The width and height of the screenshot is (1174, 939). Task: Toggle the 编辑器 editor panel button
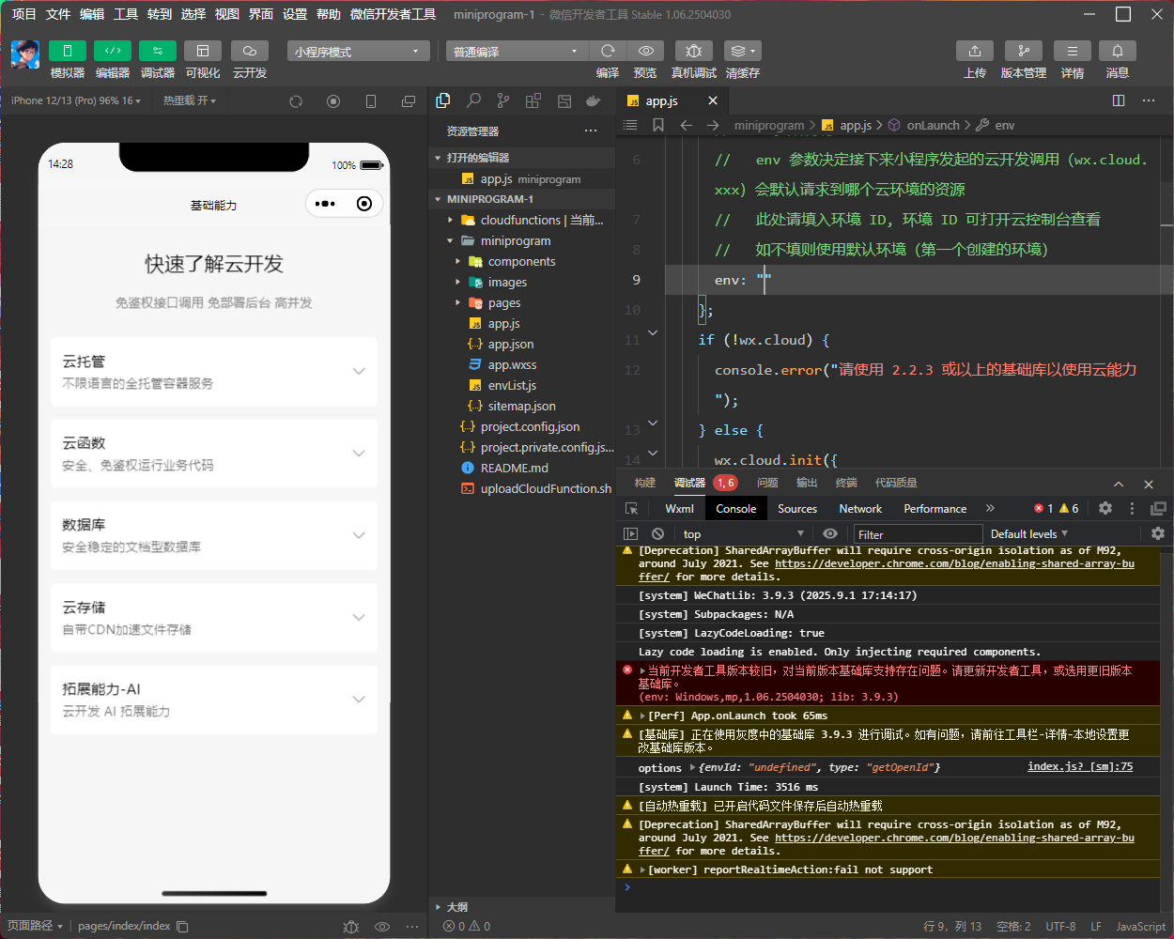point(113,51)
